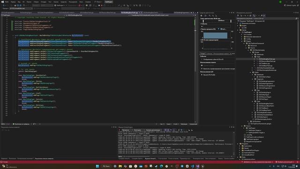Select SSCBuildingBaseTrait.cpp in Solution Explorer
The width and height of the screenshot is (300, 169).
[267, 59]
